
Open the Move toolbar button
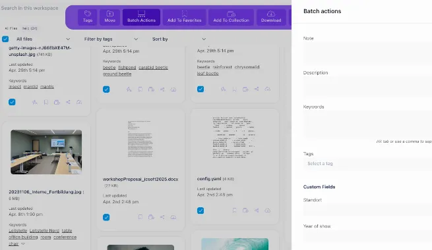[x=109, y=17]
